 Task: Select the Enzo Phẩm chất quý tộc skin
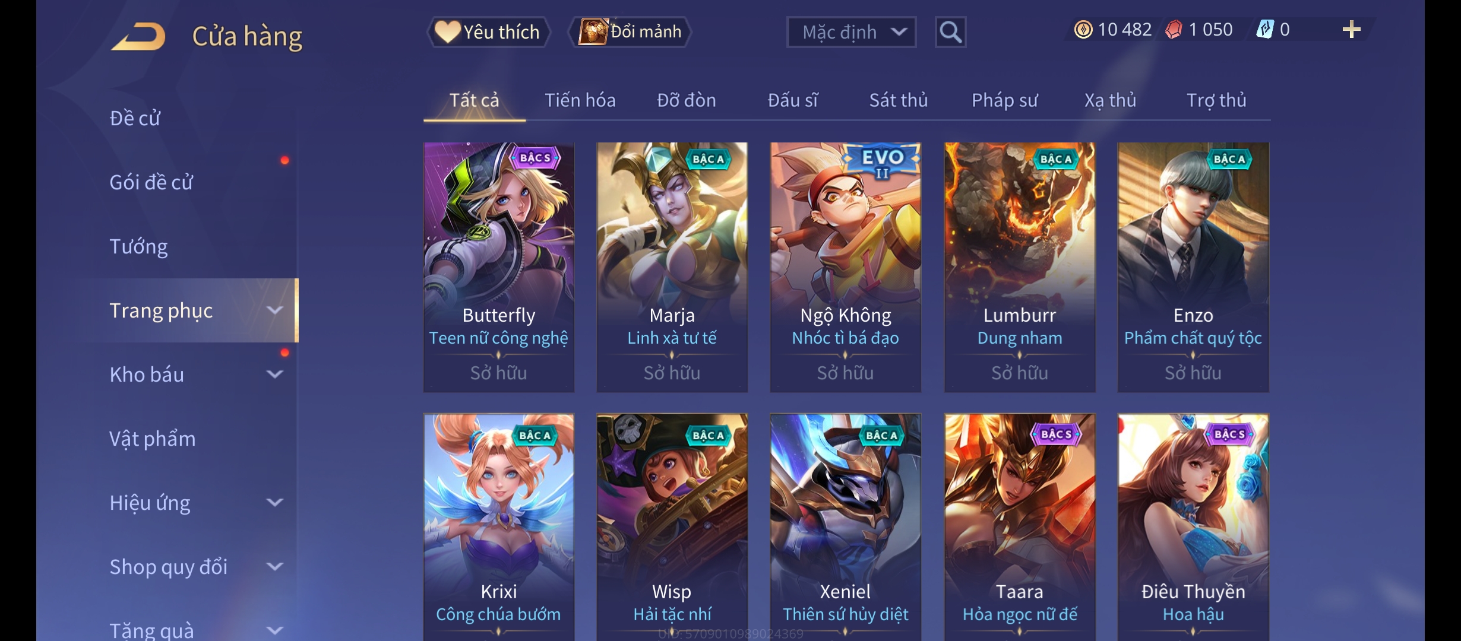click(x=1193, y=267)
